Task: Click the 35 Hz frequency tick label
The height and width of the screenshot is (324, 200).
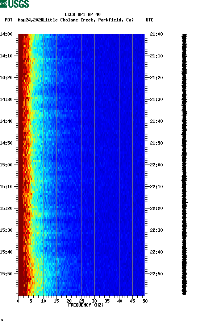Action: (107, 301)
